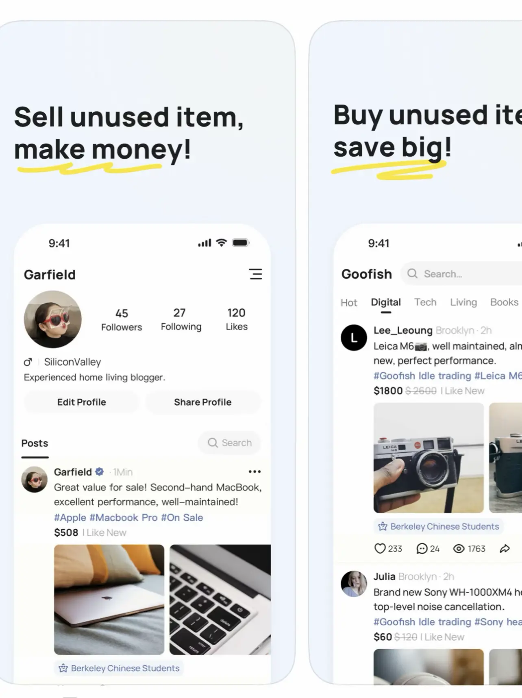Open the MacBook keyboard photo thumbnail

point(220,600)
